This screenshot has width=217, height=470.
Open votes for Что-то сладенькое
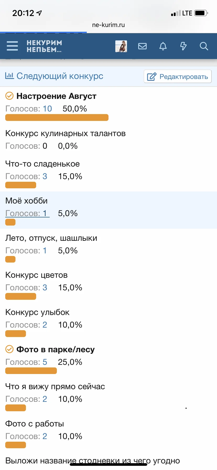pos(45,176)
